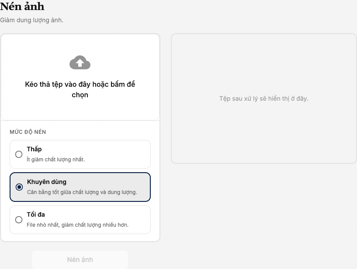Click the 'Tối đa' option title

pos(36,215)
